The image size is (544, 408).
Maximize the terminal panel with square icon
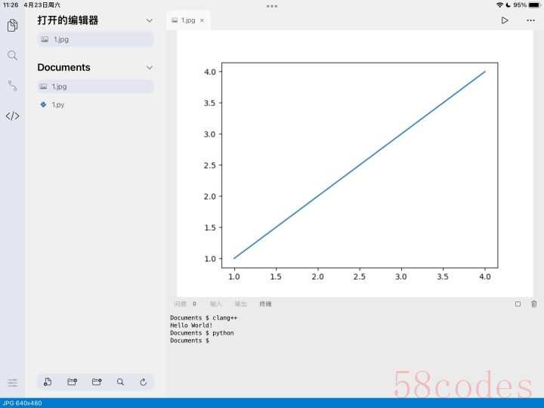pyautogui.click(x=518, y=304)
